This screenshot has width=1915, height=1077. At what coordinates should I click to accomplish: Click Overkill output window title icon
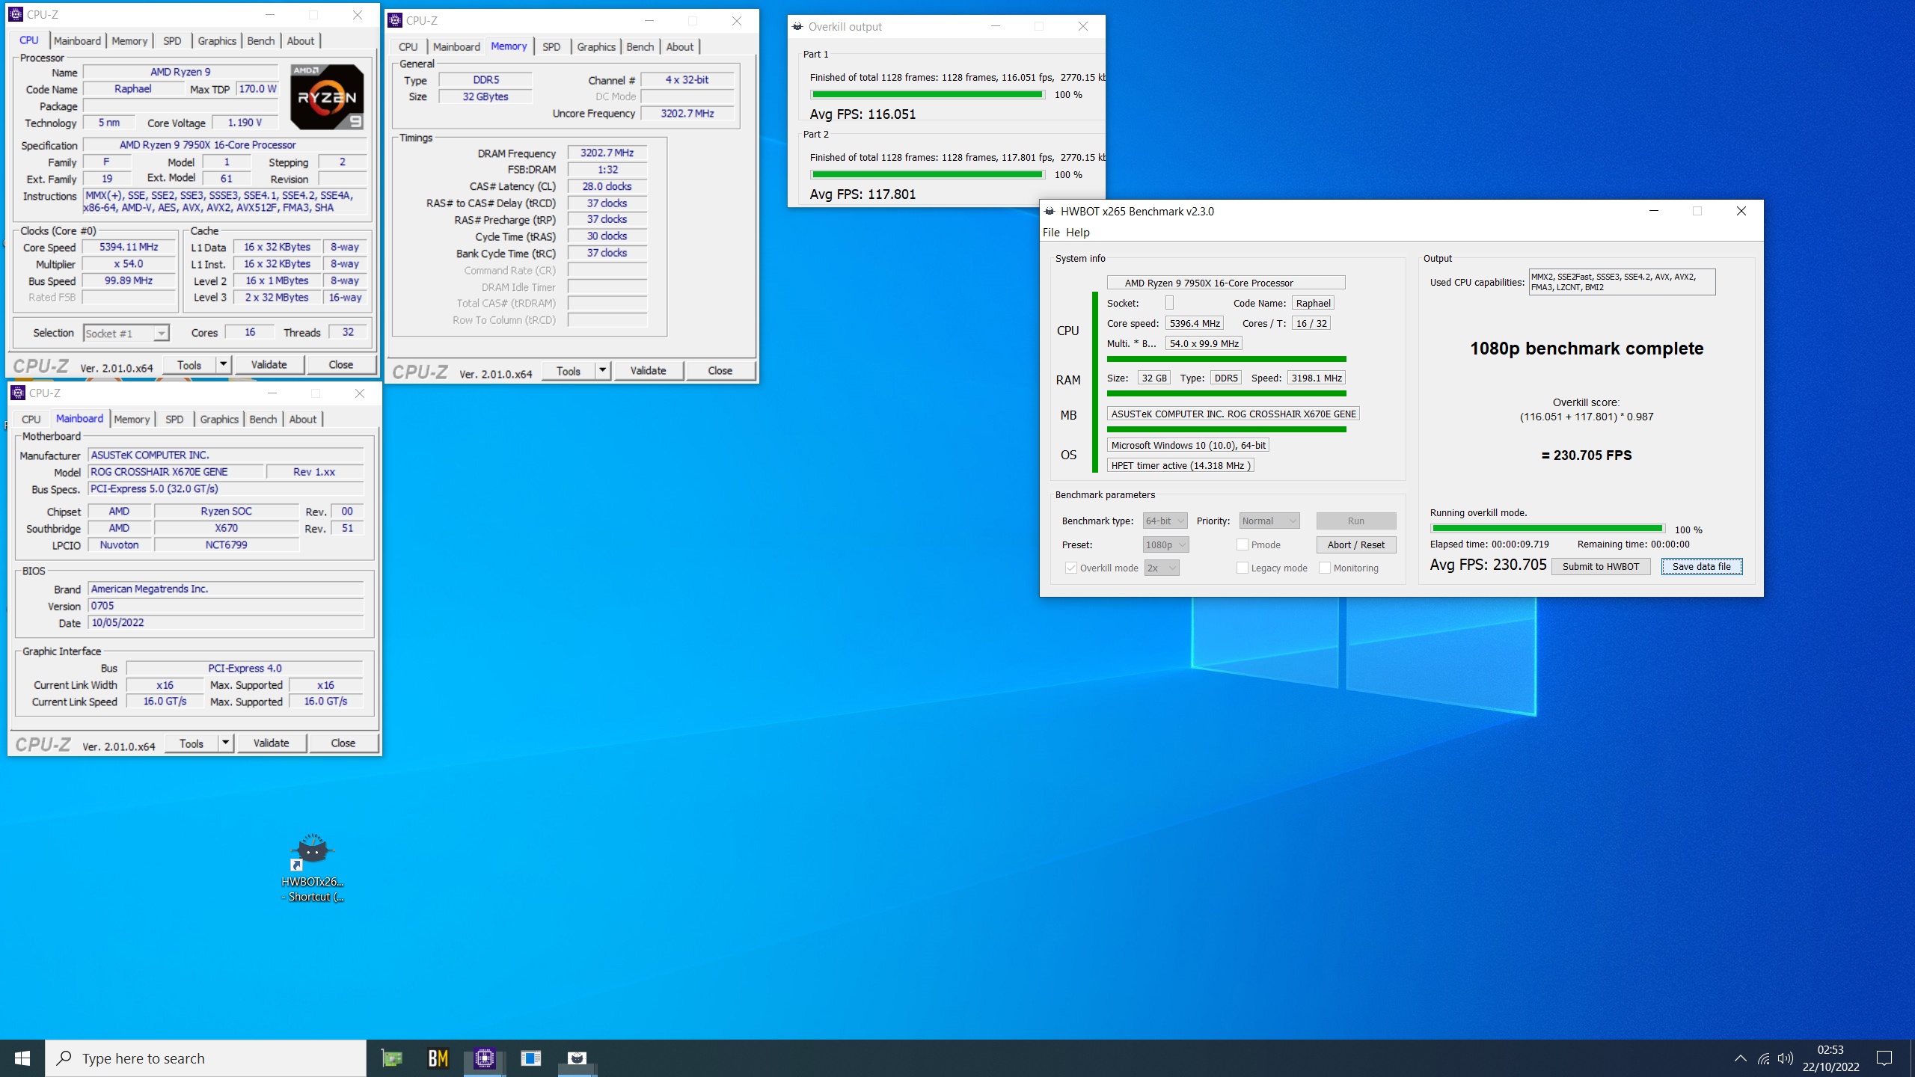coord(797,26)
